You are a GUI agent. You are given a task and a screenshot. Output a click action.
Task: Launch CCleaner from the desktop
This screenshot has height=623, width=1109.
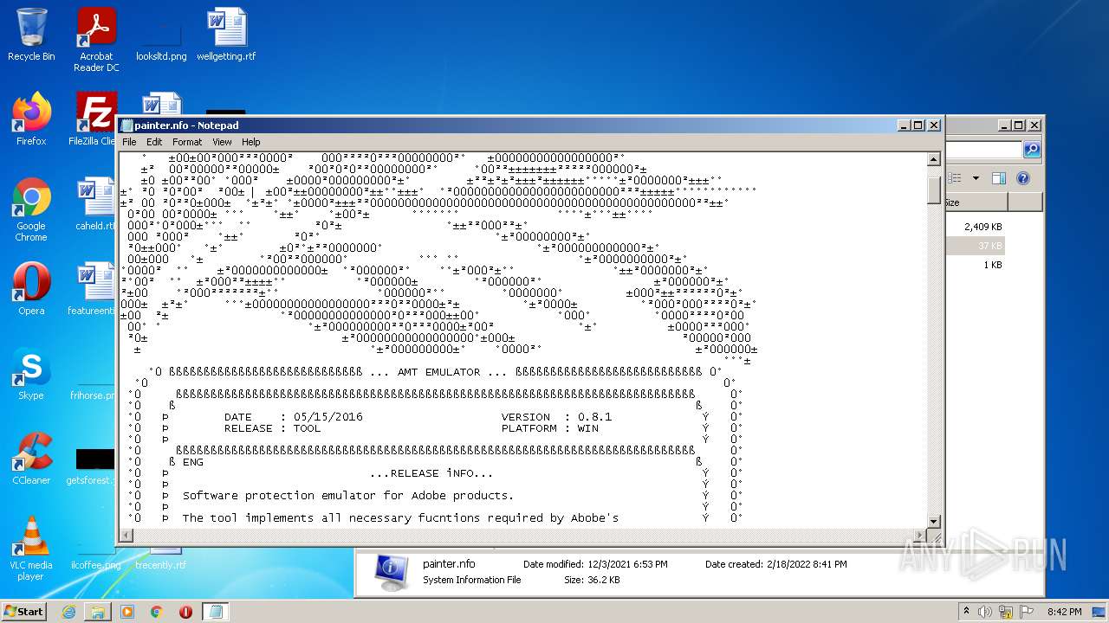[31, 459]
